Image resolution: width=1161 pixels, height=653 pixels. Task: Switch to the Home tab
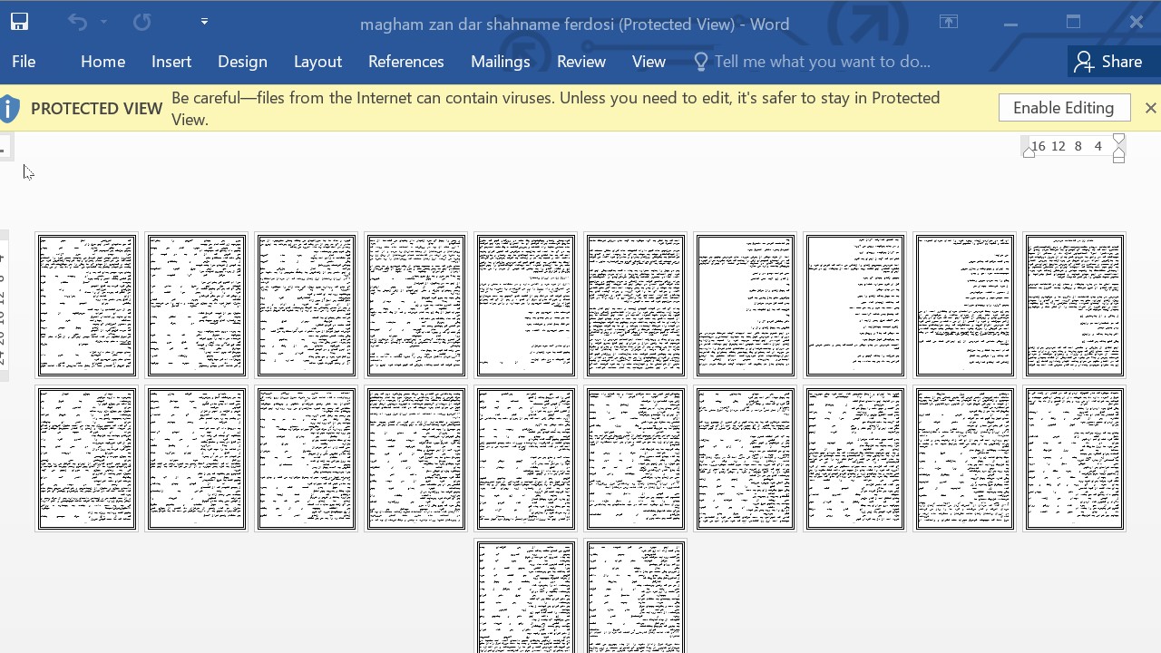tap(102, 62)
